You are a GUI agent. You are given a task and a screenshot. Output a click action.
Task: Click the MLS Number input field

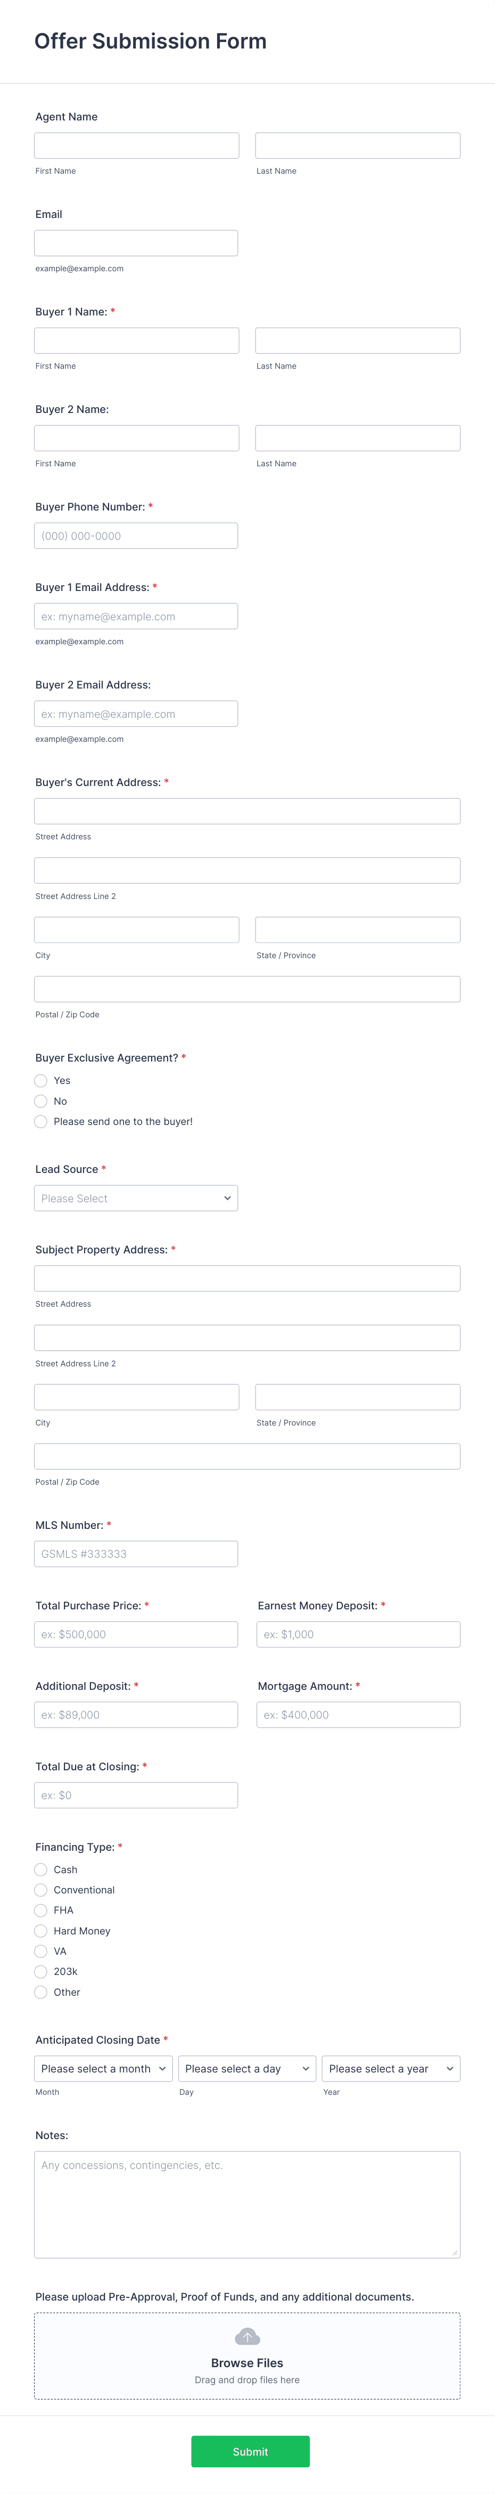point(135,1553)
